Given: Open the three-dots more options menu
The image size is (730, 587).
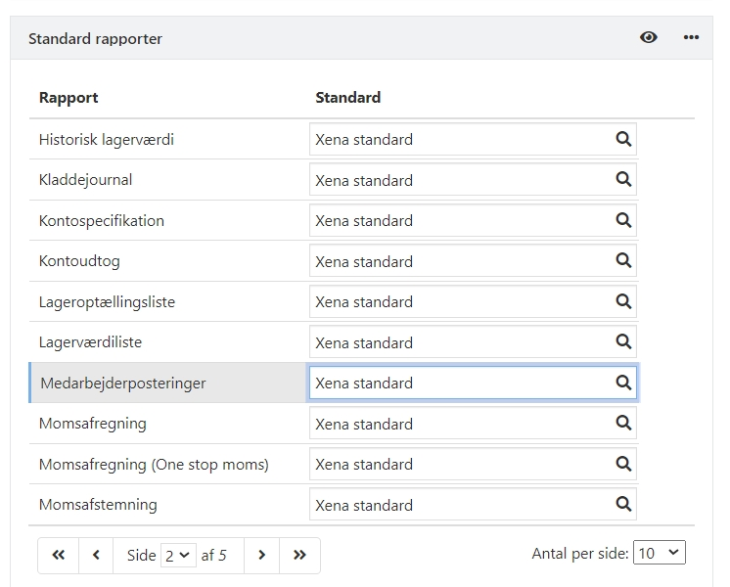Looking at the screenshot, I should (x=692, y=38).
